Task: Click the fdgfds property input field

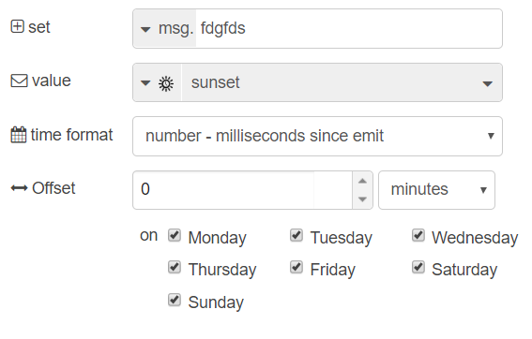Action: click(x=349, y=29)
